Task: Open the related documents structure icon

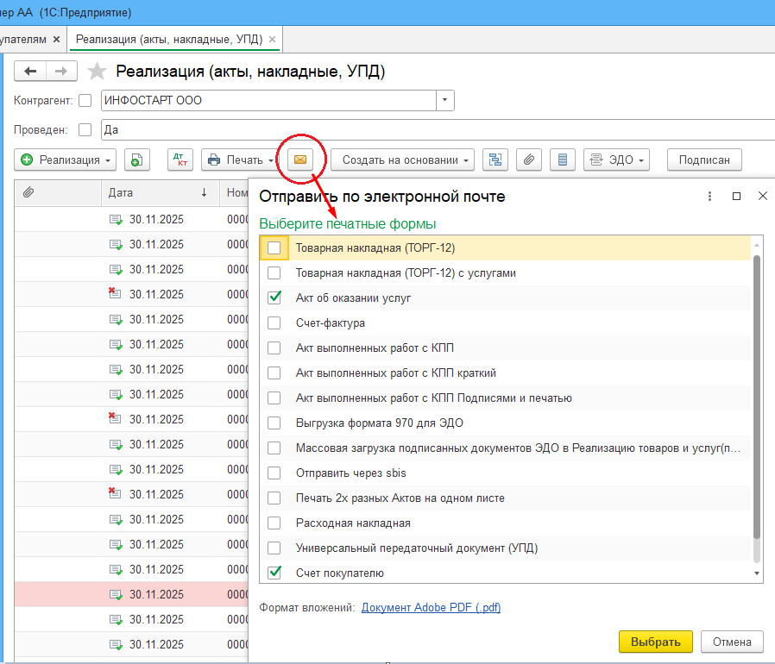Action: click(x=495, y=160)
